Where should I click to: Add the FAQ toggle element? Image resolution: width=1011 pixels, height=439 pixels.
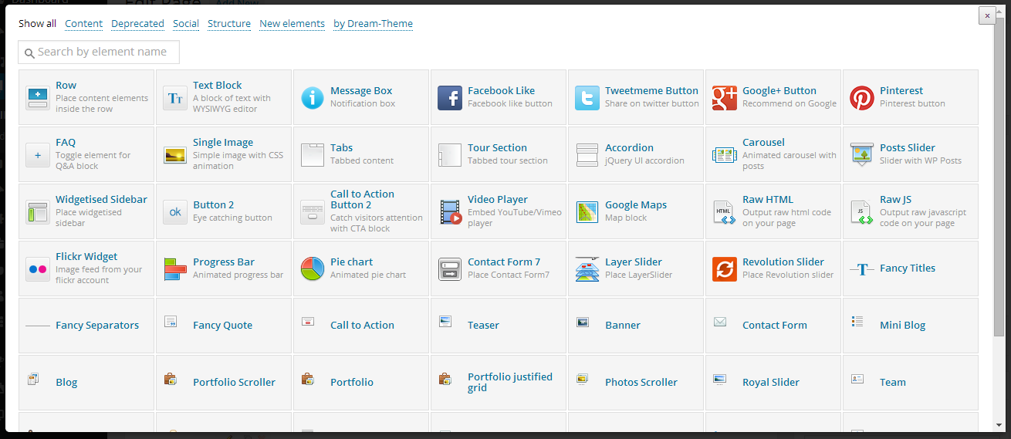[x=66, y=143]
